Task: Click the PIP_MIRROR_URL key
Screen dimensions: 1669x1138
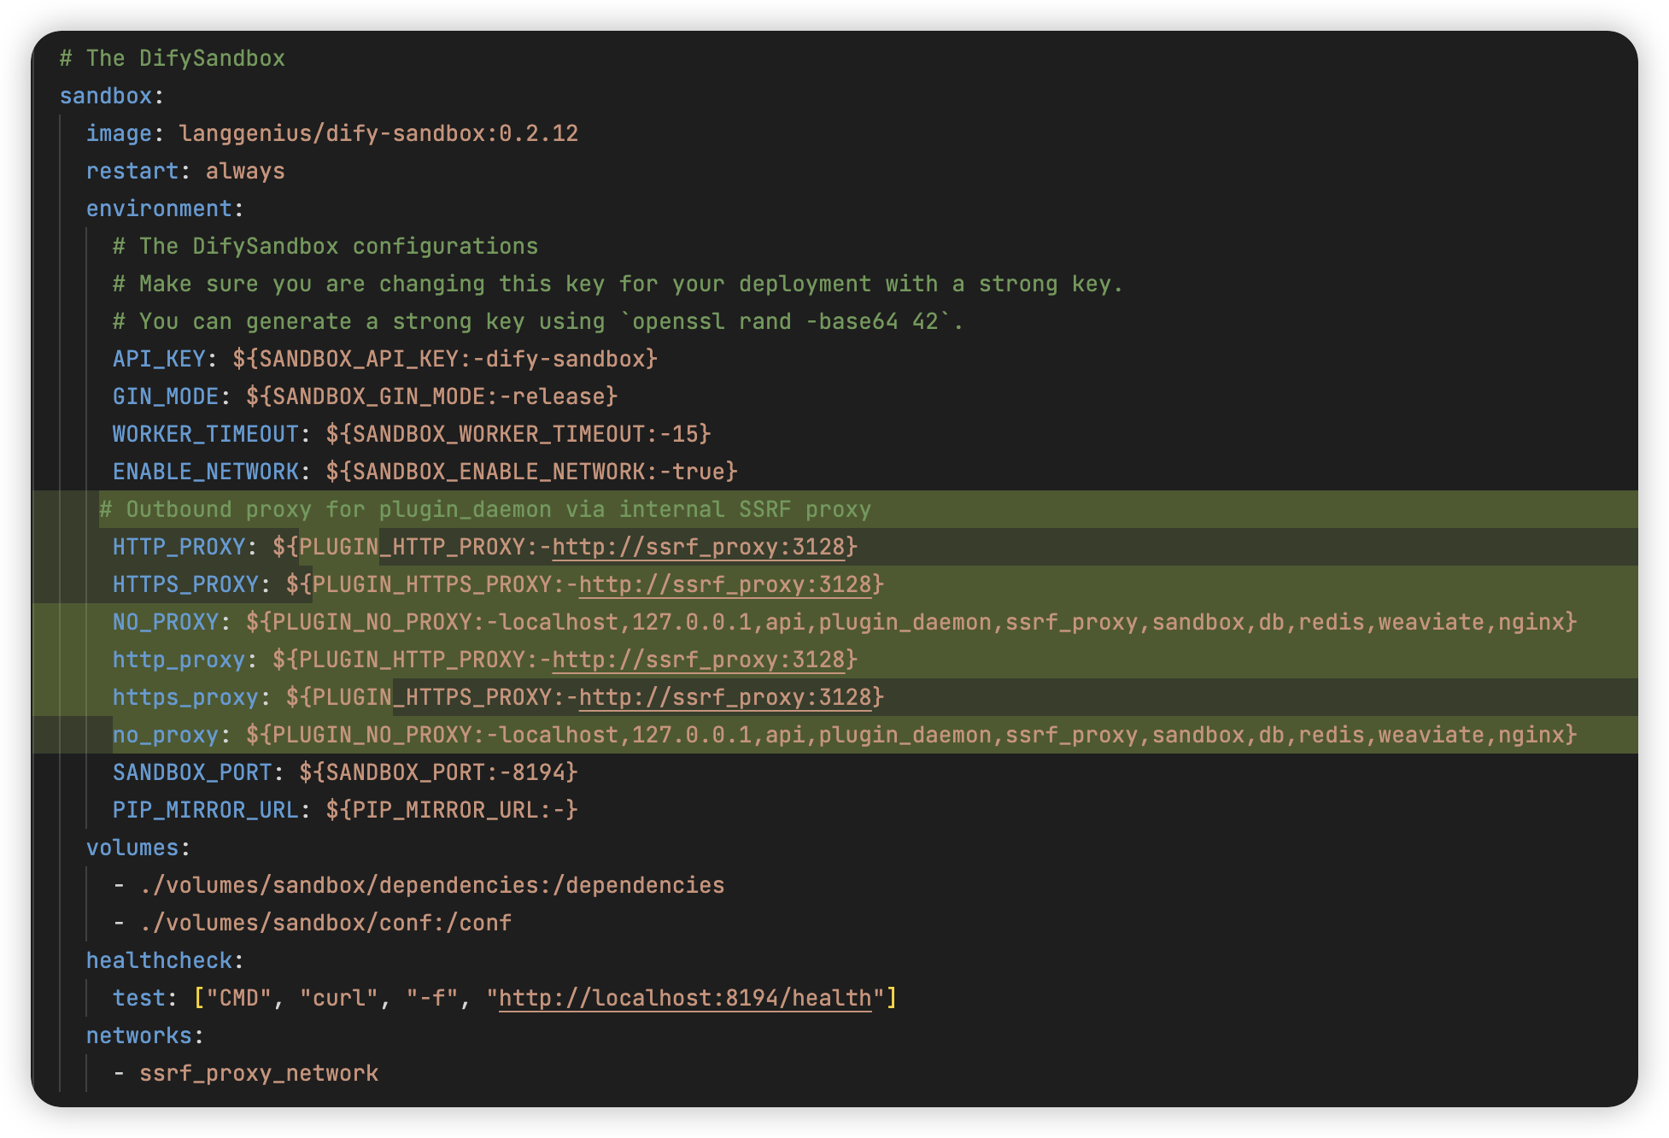Action: 205,810
